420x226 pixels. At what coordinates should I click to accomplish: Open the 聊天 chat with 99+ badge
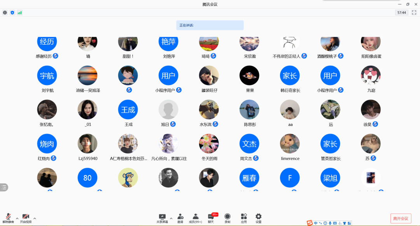(211, 218)
